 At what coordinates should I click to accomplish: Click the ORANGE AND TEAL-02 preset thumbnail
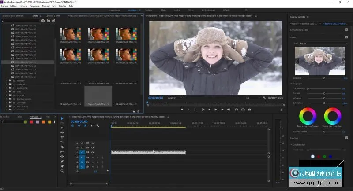point(98,34)
